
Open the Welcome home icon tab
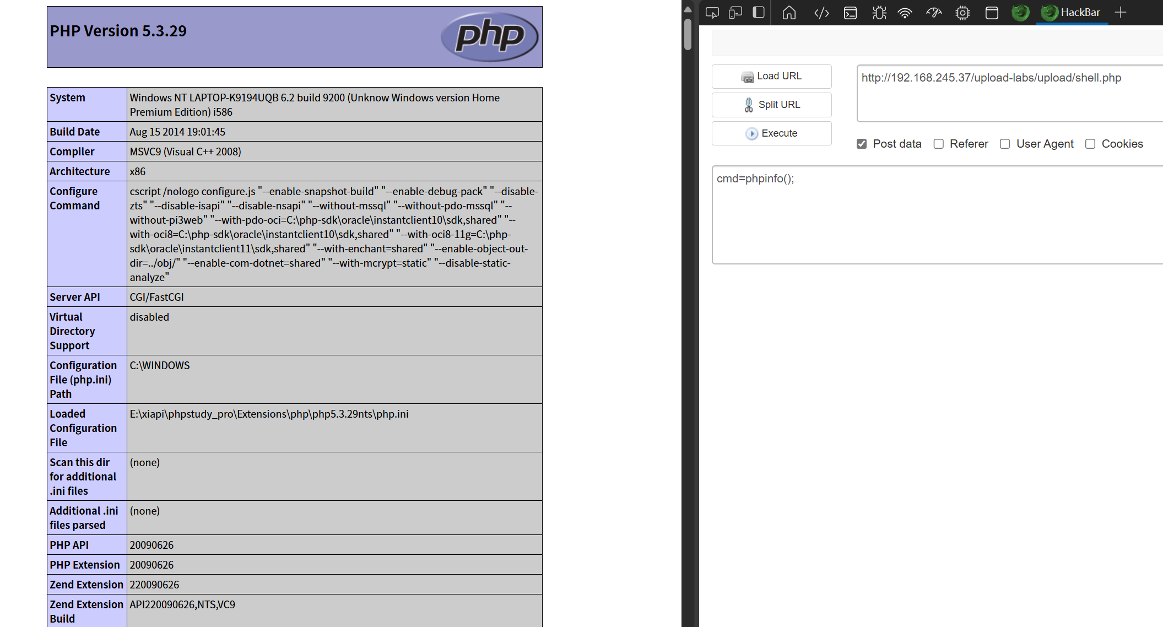(x=789, y=13)
